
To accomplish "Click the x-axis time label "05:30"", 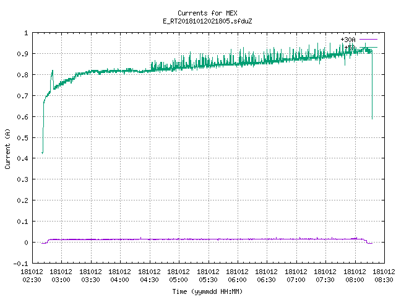I will pos(208,280).
